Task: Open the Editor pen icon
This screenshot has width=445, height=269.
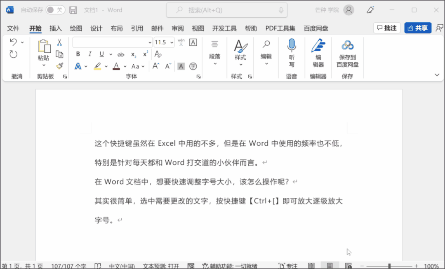Action: (x=318, y=45)
